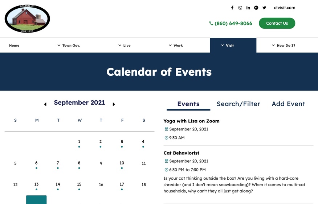The image size is (318, 204).
Task: Select September 4 on the calendar
Action: pyautogui.click(x=143, y=142)
